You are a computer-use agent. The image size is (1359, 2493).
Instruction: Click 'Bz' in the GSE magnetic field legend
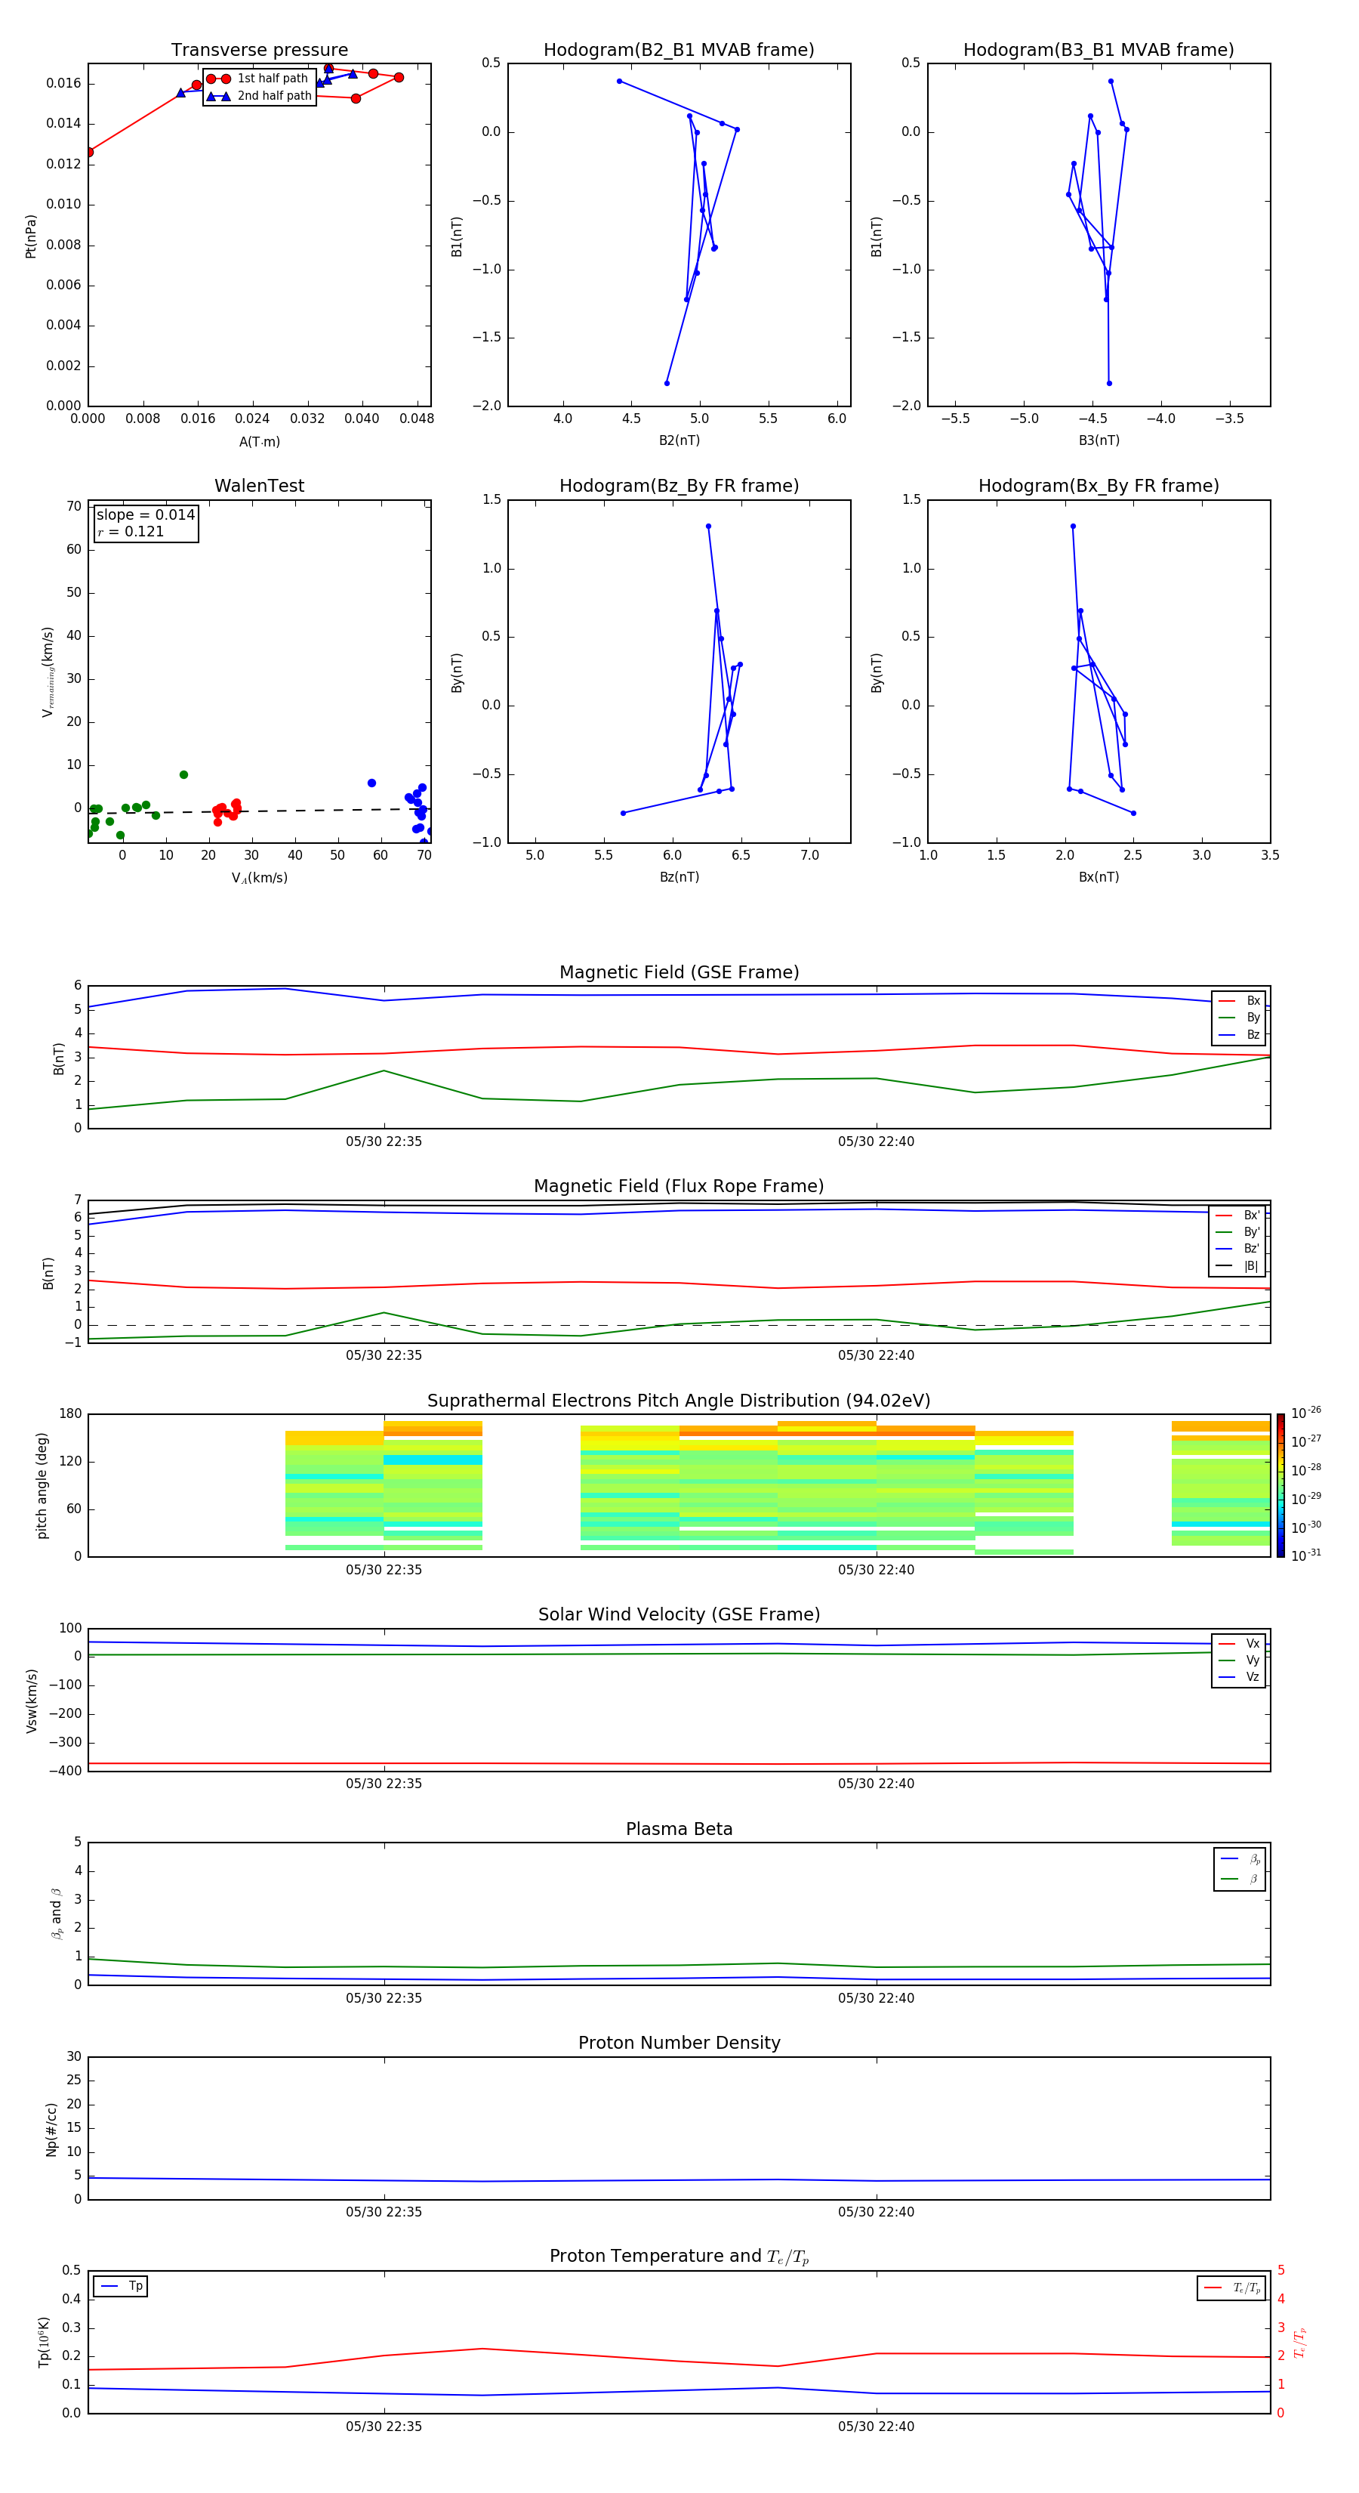[1240, 1034]
